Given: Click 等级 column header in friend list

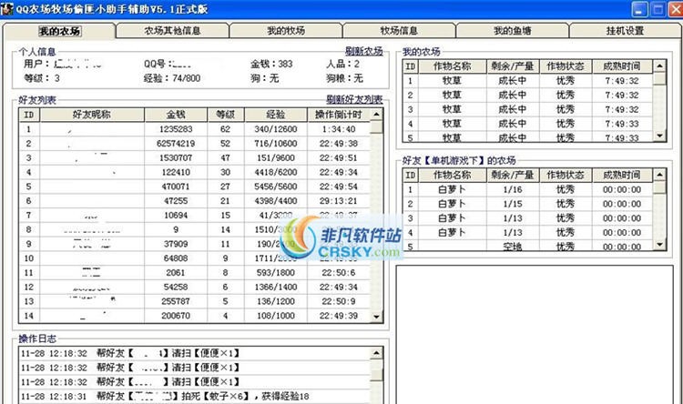Looking at the screenshot, I should (226, 115).
